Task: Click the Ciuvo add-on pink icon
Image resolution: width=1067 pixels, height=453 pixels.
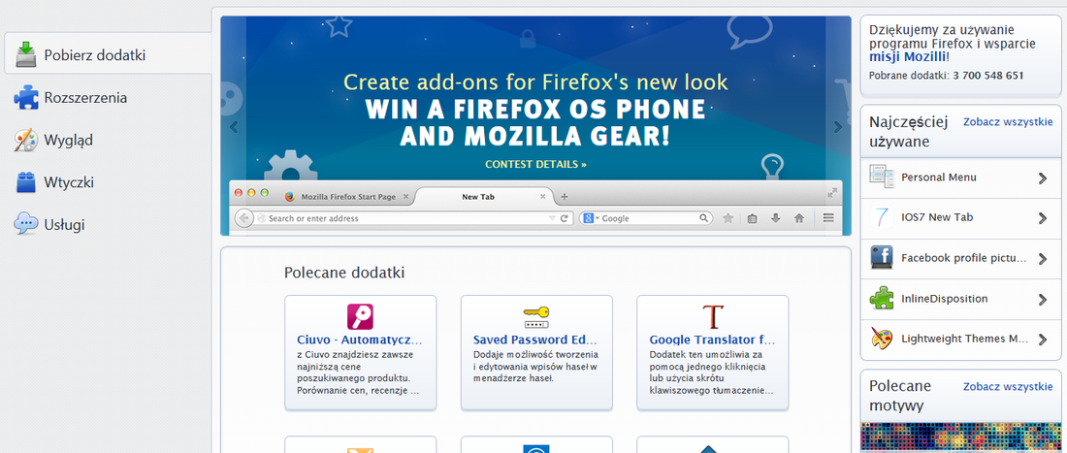Action: [x=361, y=316]
